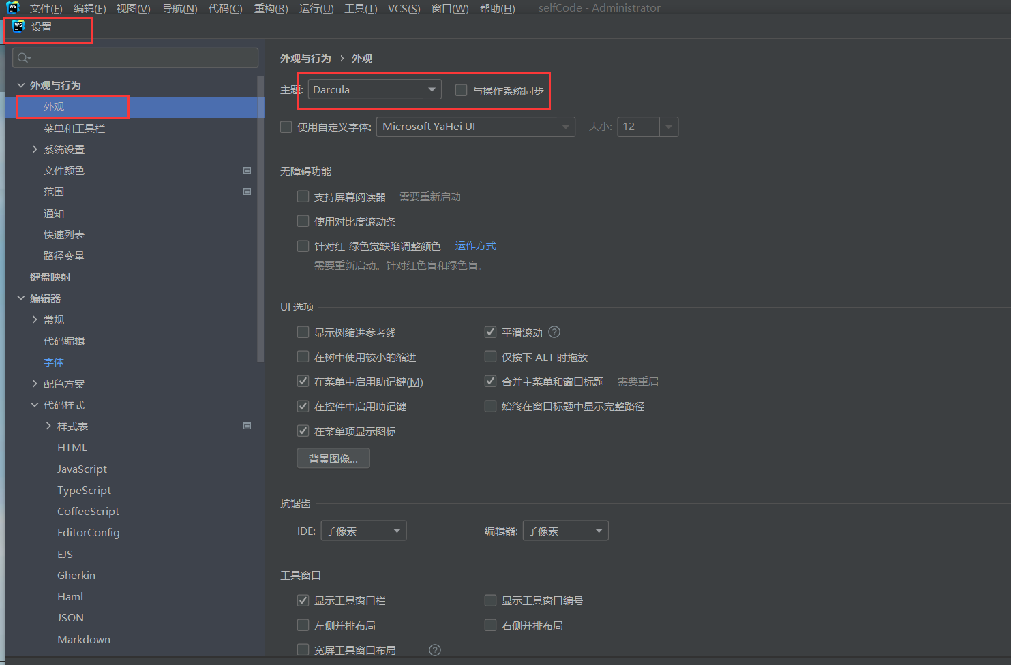Enable 始终在窗口标题中显示完整路径 checkbox
Image resolution: width=1011 pixels, height=665 pixels.
[490, 406]
